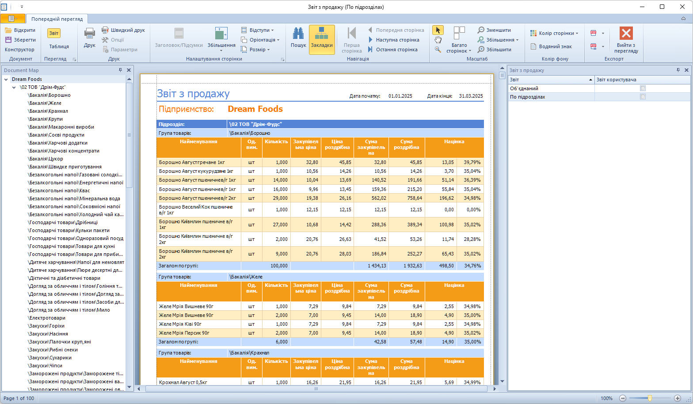Open Налаштування сторінки dialog launcher
This screenshot has height=404, width=693.
click(x=283, y=59)
